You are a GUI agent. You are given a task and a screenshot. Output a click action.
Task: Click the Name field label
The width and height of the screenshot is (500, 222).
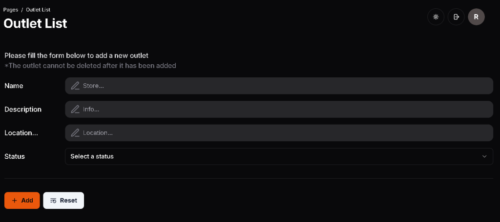tap(14, 86)
